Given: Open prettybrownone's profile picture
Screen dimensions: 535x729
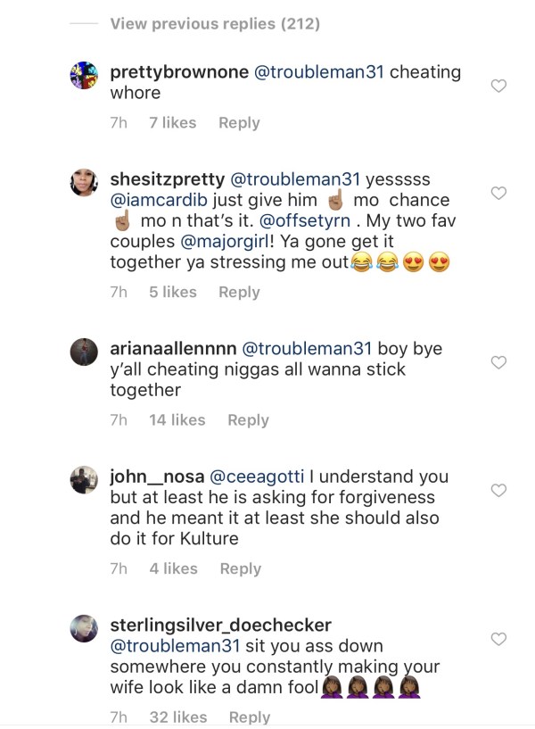Looking at the screenshot, I should (x=83, y=76).
